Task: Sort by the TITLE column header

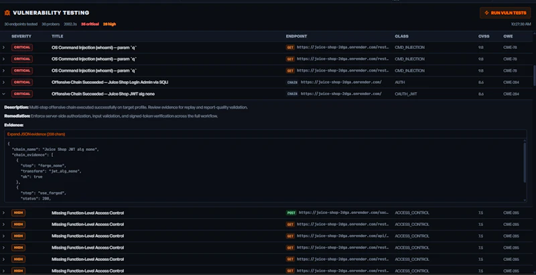Action: click(58, 36)
